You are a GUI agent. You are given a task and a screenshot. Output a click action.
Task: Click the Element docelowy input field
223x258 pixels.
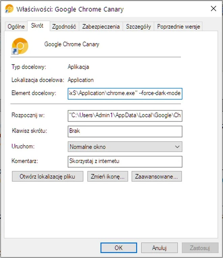(x=125, y=94)
